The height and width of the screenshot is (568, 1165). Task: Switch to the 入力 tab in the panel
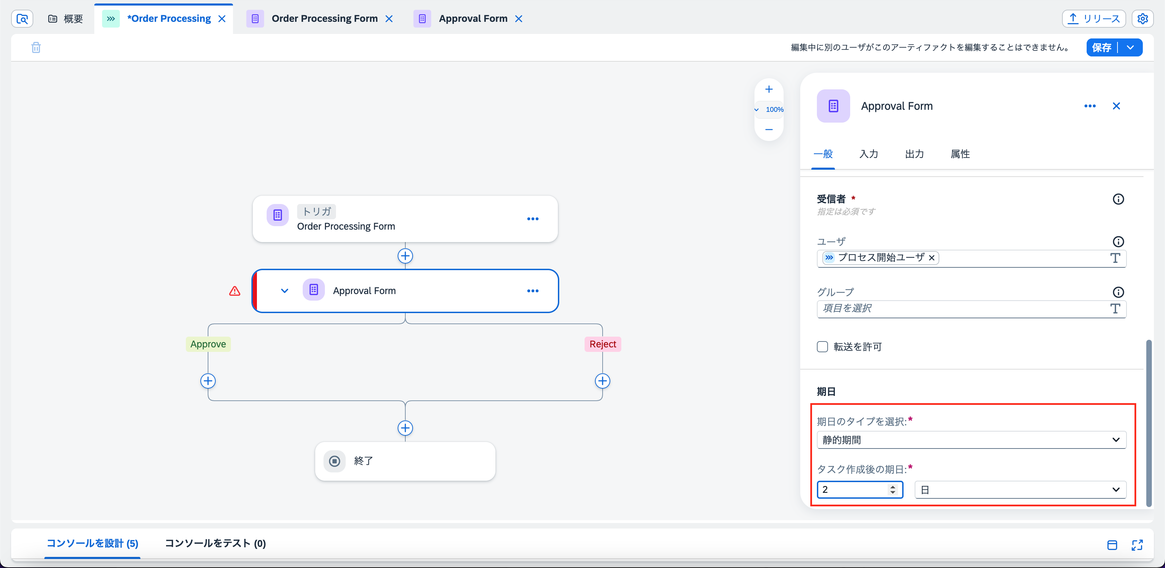click(869, 154)
